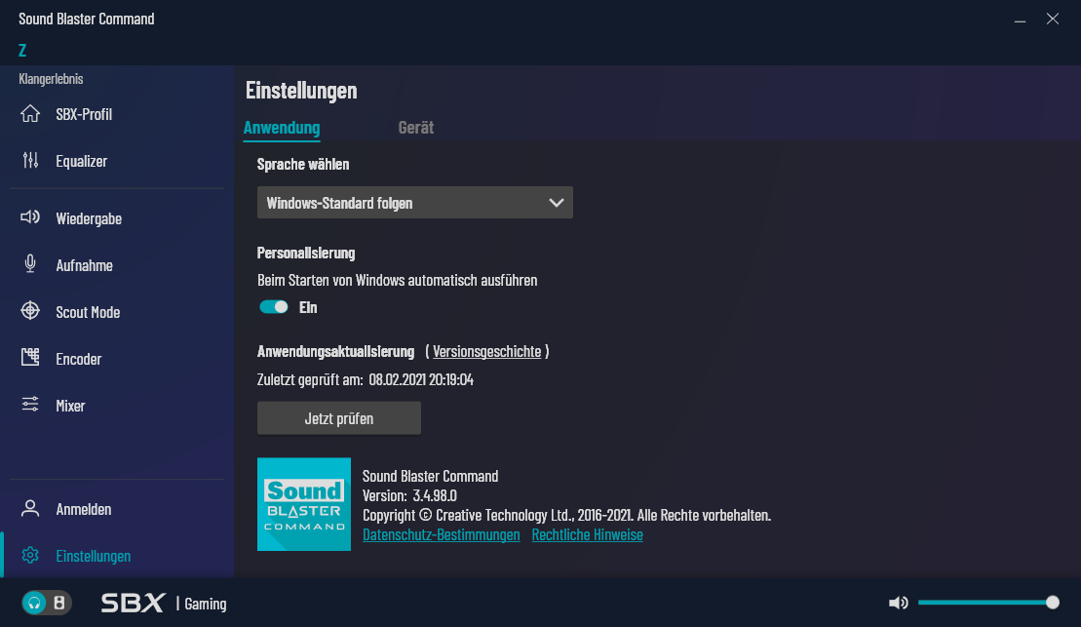1081x627 pixels.
Task: Click the Sound Blaster Command logo
Action: coord(304,504)
